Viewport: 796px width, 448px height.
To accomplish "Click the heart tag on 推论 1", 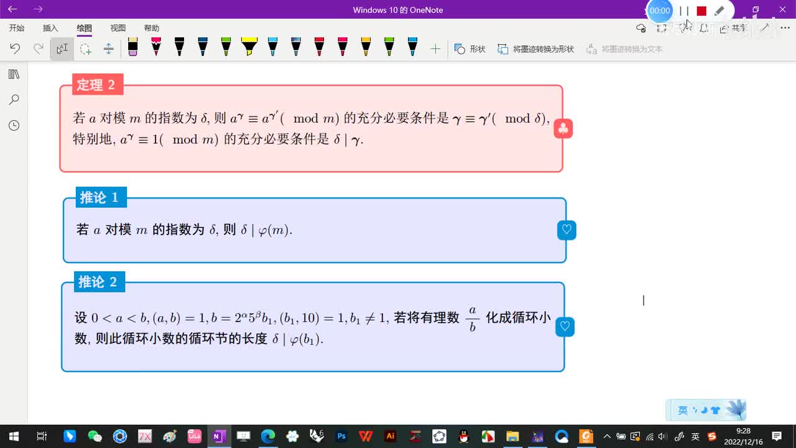I will click(x=567, y=230).
